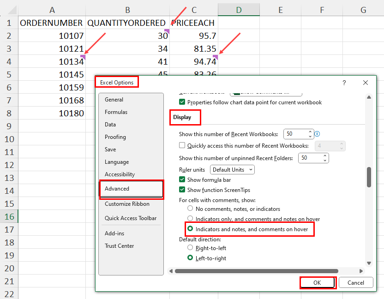384x299 pixels.
Task: Click cell containing 10159
Action: pos(52,87)
